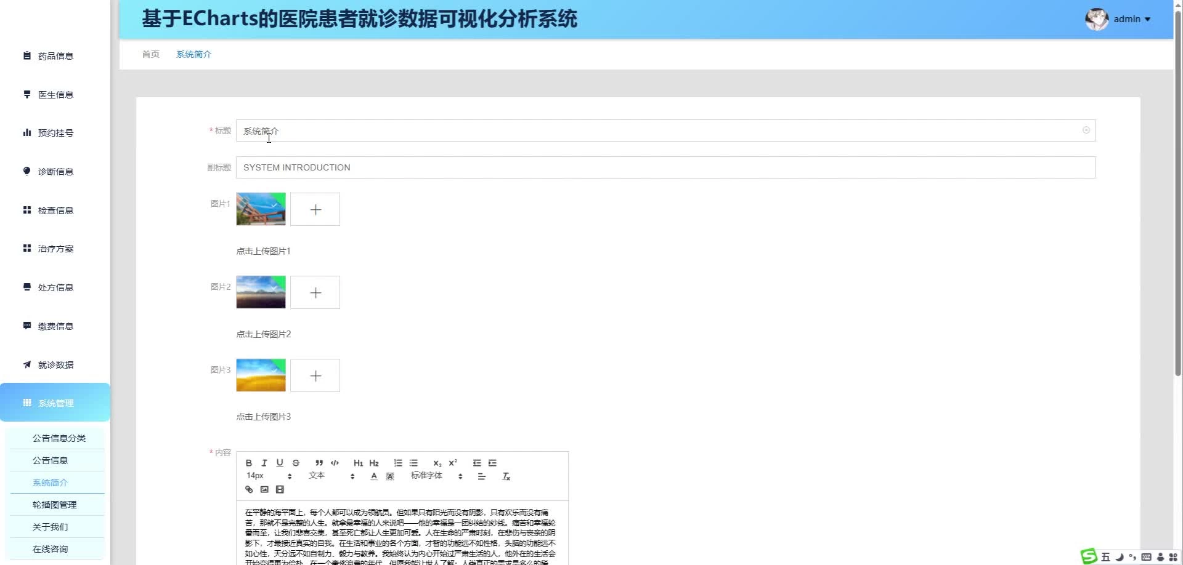Collapse the 系统管理 sidebar menu
Image resolution: width=1183 pixels, height=565 pixels.
[55, 403]
